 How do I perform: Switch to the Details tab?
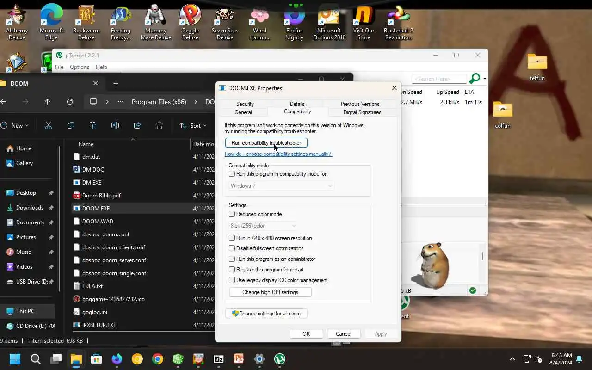tap(297, 104)
